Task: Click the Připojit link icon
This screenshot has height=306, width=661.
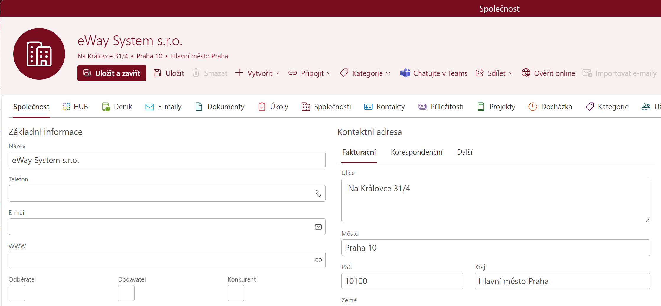Action: pos(292,73)
